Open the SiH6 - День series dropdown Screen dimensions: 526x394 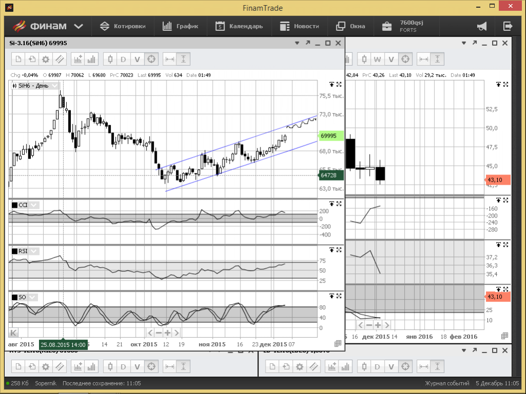point(54,86)
